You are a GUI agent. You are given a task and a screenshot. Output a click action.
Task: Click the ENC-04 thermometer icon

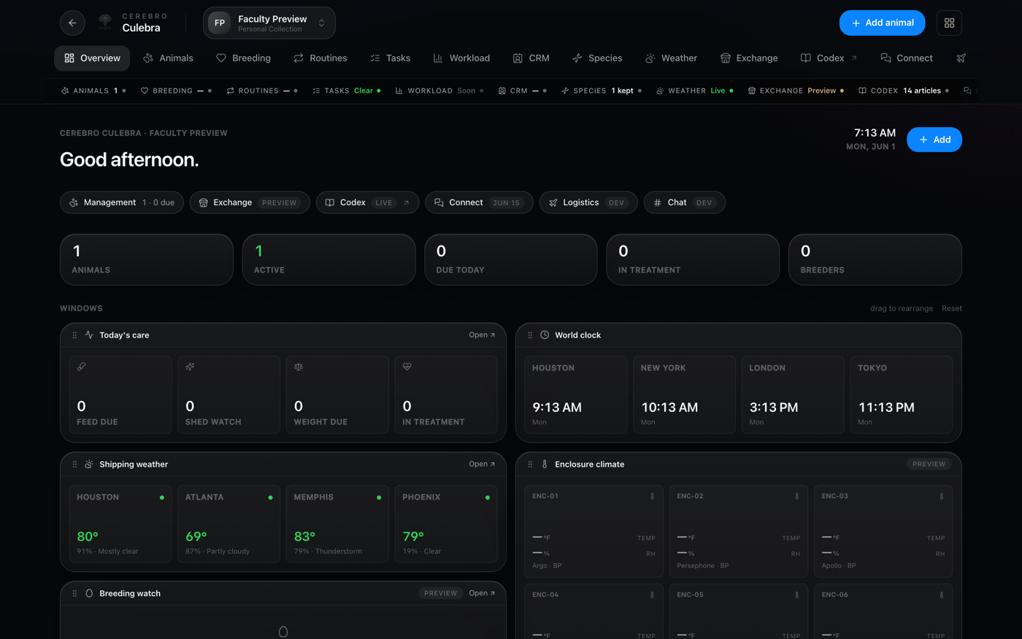click(652, 595)
